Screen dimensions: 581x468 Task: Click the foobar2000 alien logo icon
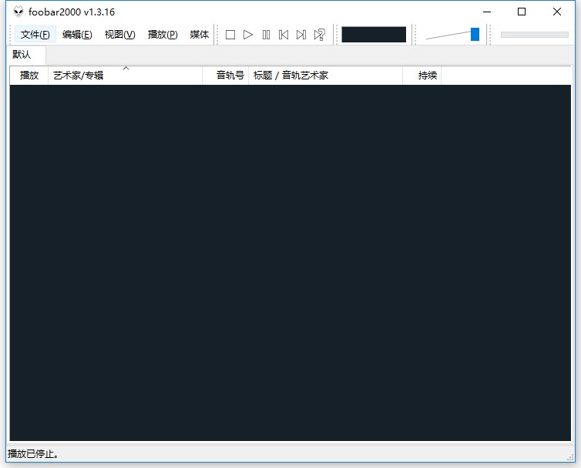[x=18, y=12]
